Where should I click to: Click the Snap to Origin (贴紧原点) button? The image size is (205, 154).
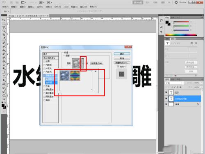click(97, 63)
